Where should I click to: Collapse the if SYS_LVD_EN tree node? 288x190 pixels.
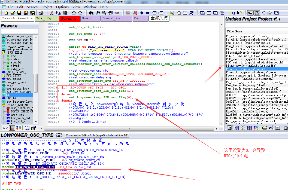coord(4,105)
